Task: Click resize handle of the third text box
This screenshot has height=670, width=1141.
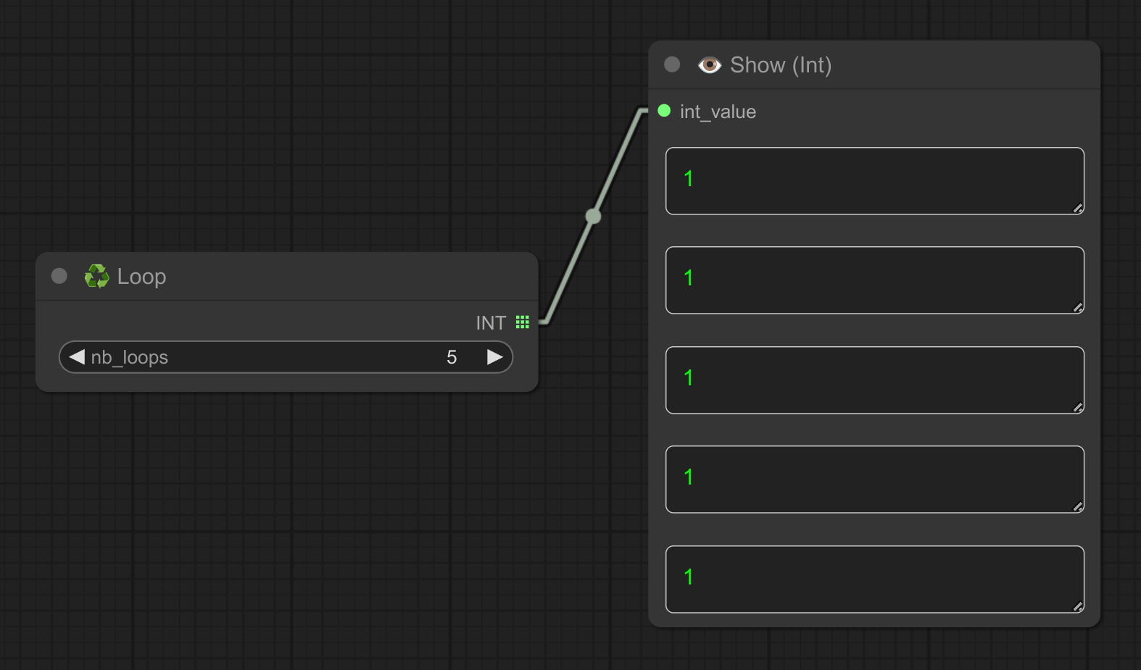Action: pos(1078,408)
